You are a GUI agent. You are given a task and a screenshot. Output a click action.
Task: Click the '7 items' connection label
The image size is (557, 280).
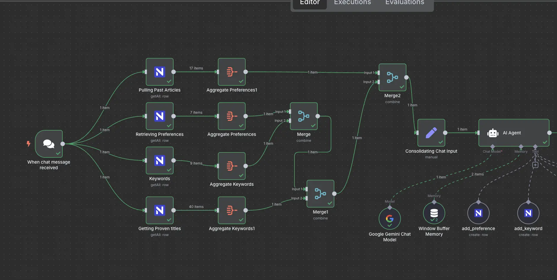(x=196, y=113)
